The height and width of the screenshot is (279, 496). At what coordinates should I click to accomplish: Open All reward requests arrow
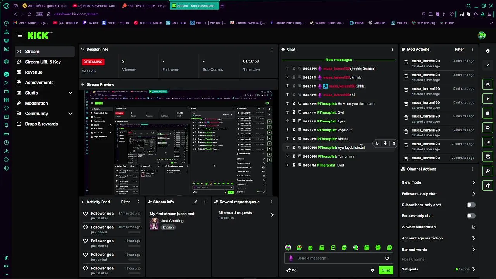coord(272,215)
